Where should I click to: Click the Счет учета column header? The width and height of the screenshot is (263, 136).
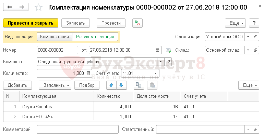click(204, 96)
